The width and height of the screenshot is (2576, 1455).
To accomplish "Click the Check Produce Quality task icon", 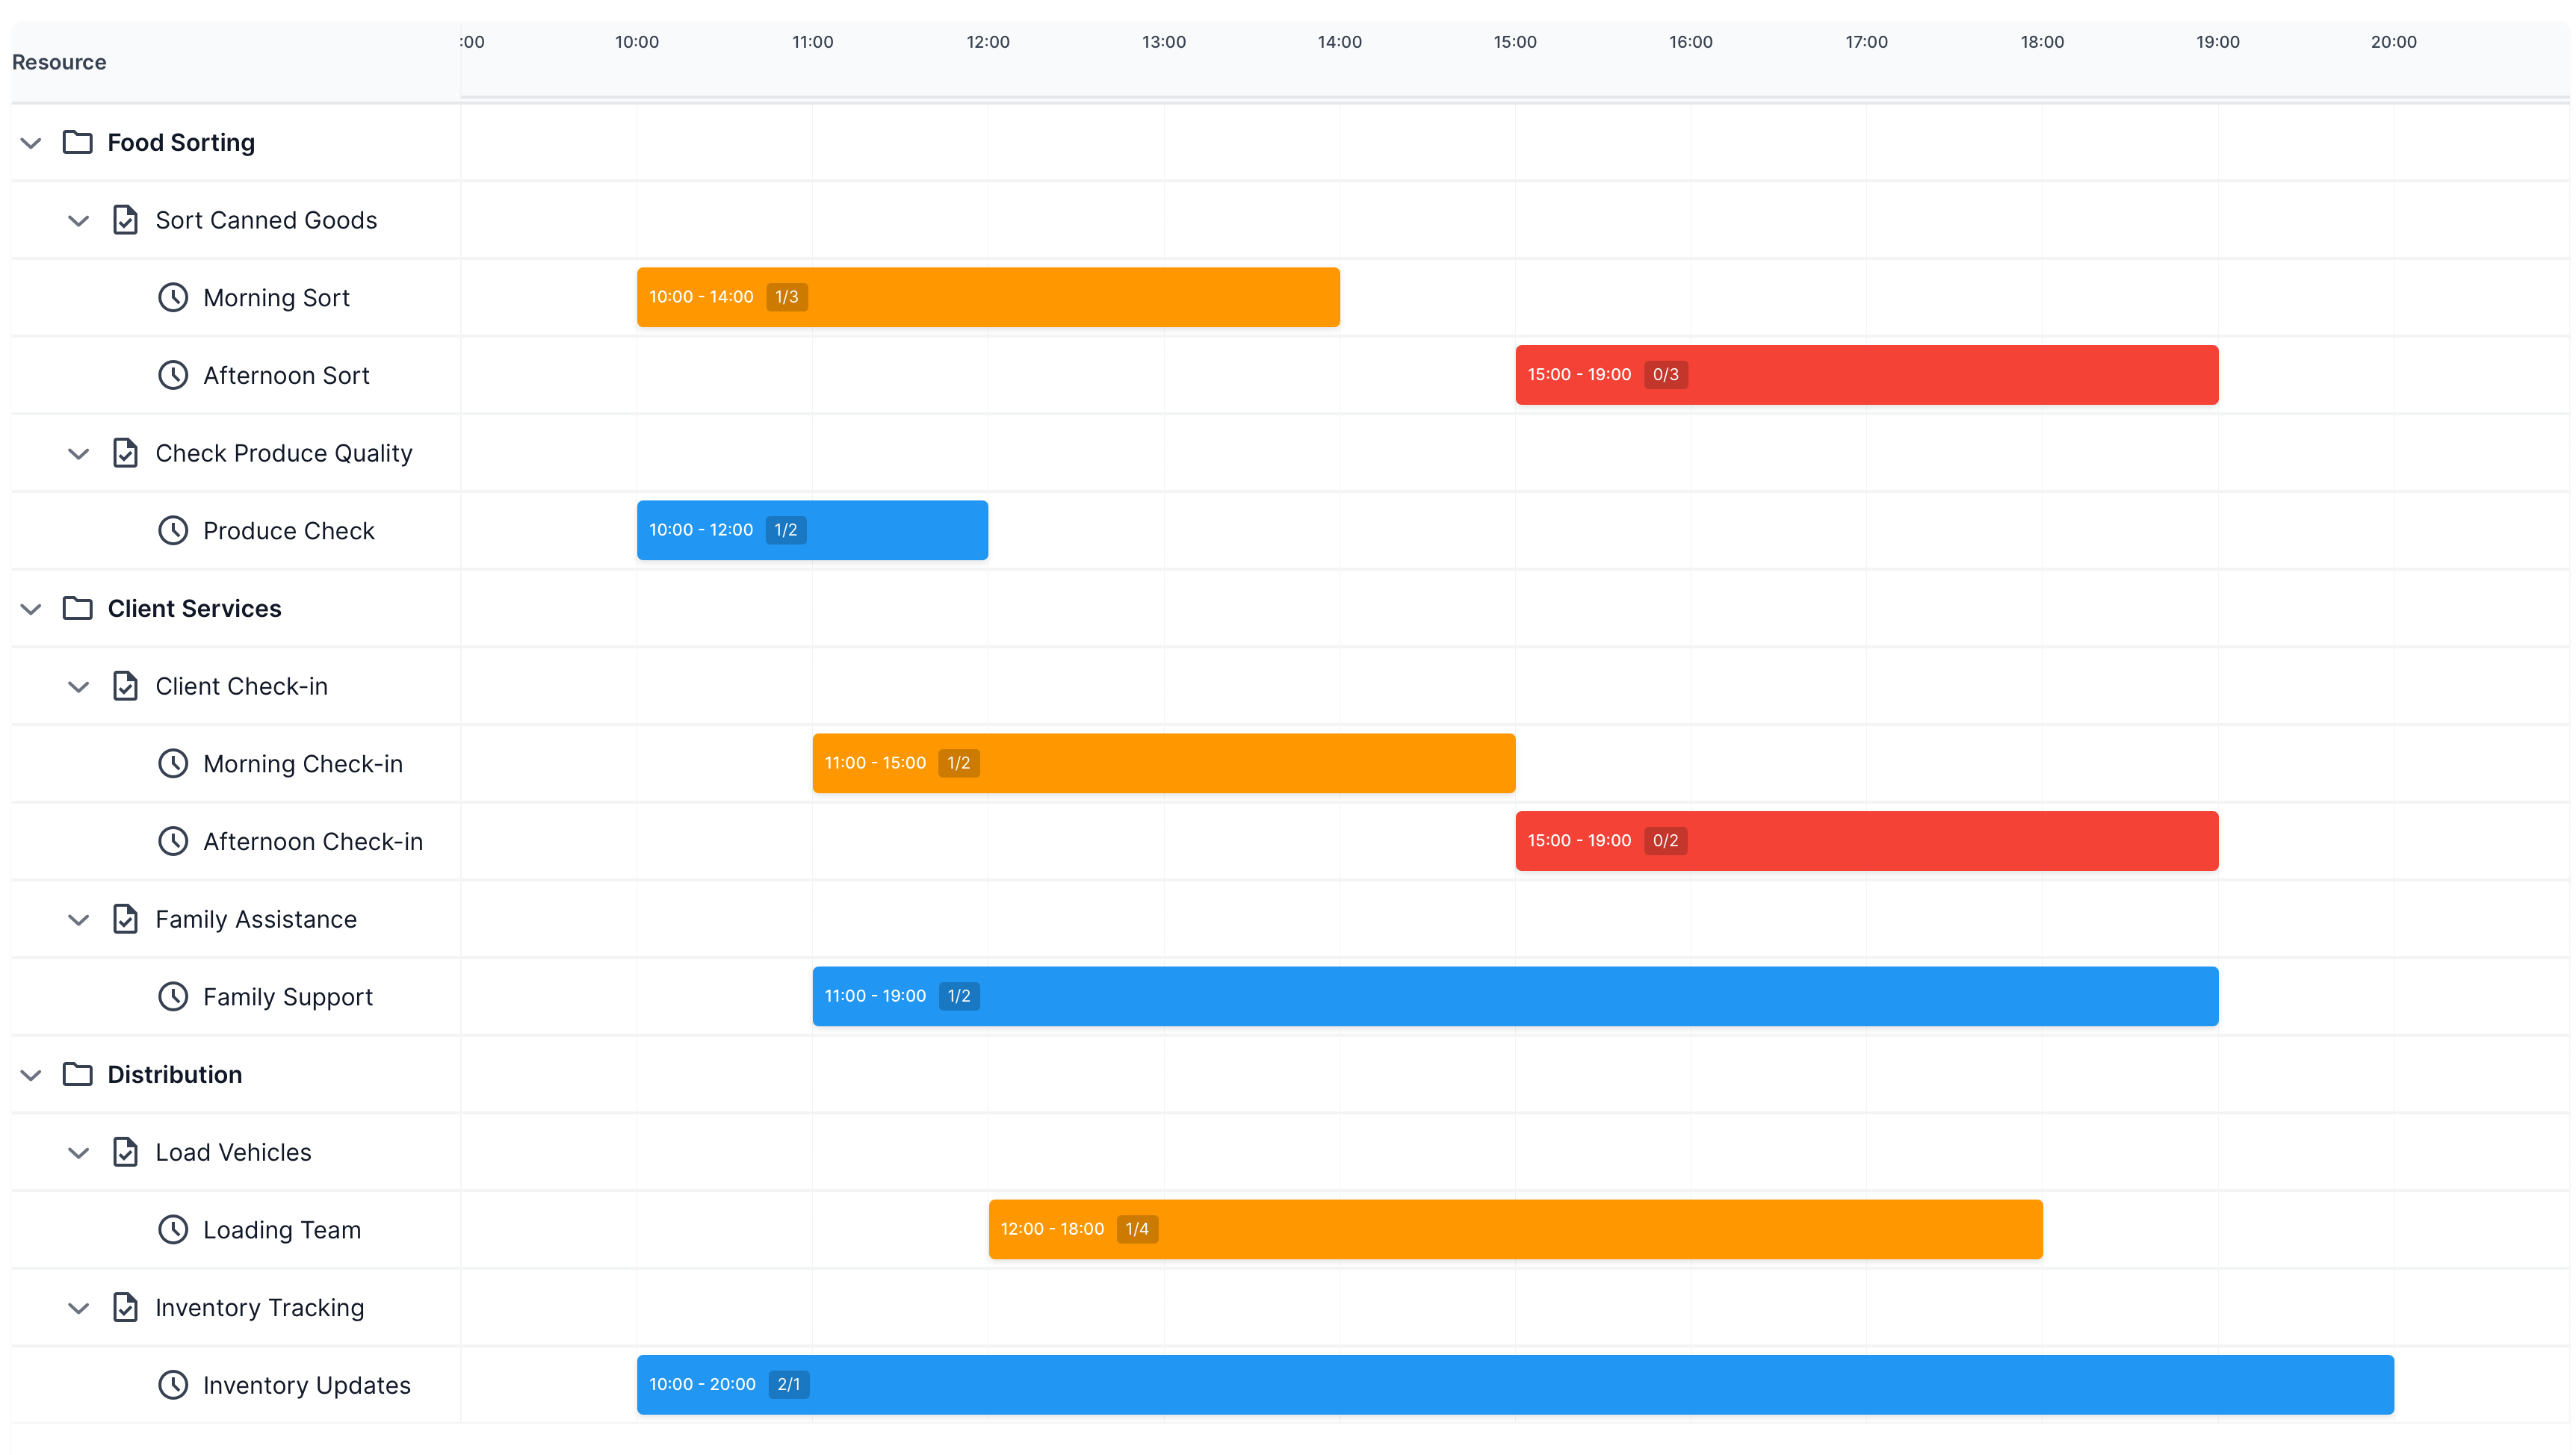I will pyautogui.click(x=125, y=453).
